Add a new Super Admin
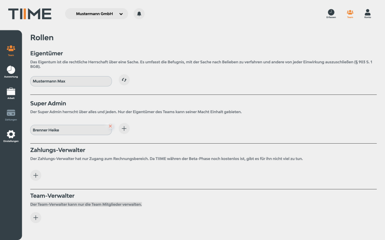This screenshot has height=240, width=385. 124,129
